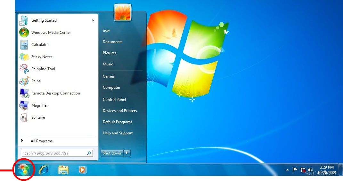
Task: Expand the All Programs list
Action: coord(41,141)
